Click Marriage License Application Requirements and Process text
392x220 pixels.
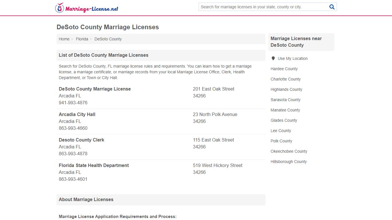coord(118,217)
